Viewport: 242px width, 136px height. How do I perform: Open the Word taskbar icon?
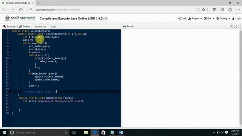click(121, 133)
